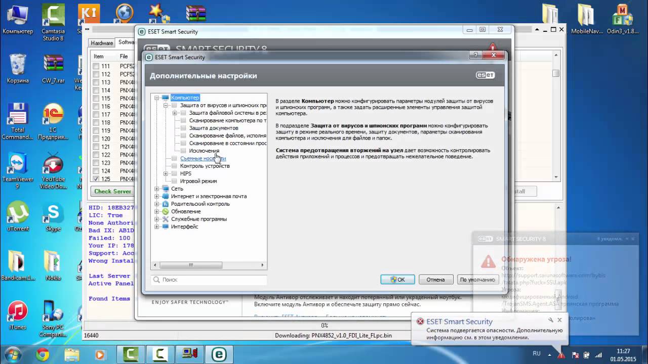Uncheck the checkbox for item 125
This screenshot has height=364, width=648.
(x=96, y=179)
